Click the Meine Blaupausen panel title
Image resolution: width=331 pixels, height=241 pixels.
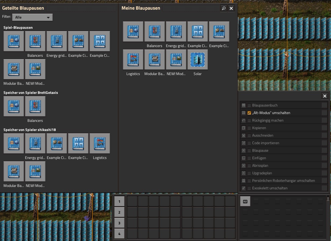tap(141, 8)
